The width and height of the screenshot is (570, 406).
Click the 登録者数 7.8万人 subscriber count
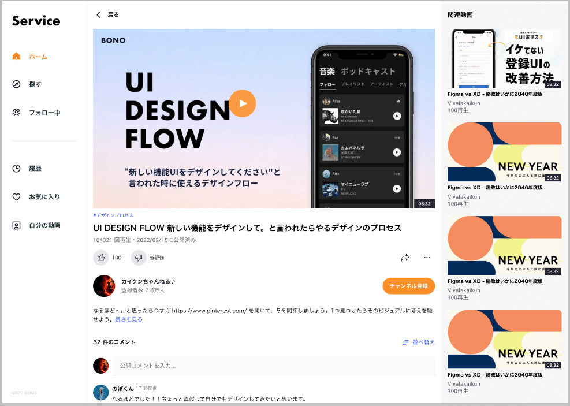[143, 290]
